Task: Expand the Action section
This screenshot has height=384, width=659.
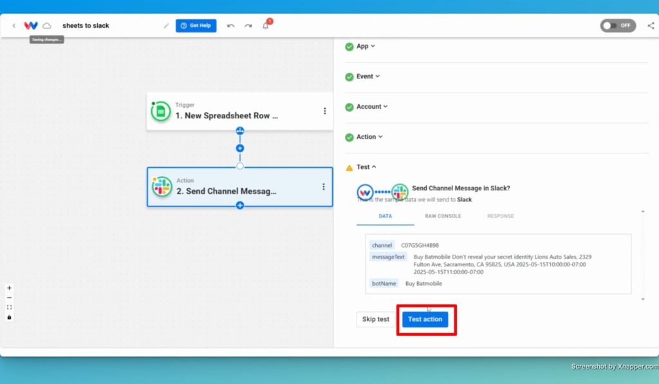Action: 369,137
